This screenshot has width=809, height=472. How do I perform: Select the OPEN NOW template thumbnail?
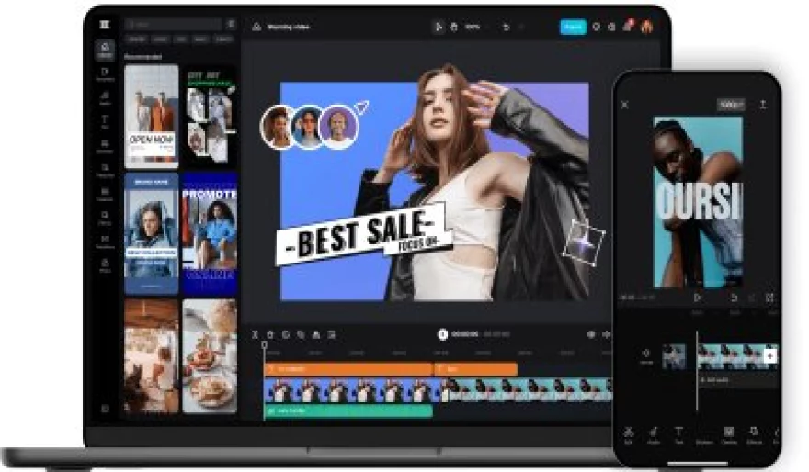[x=152, y=117]
